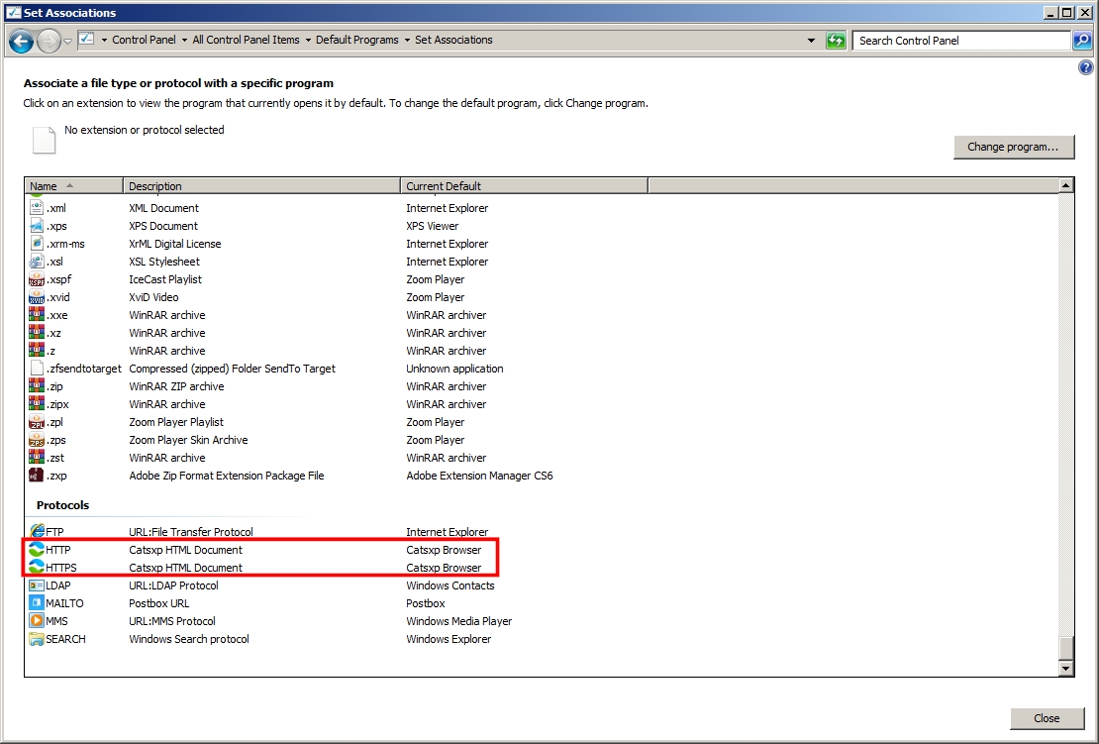
Task: Click the list scrollbar up arrow
Action: pyautogui.click(x=1065, y=186)
